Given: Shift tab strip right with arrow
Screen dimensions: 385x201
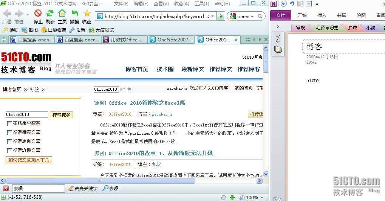Looking at the screenshot, I should (x=260, y=40).
